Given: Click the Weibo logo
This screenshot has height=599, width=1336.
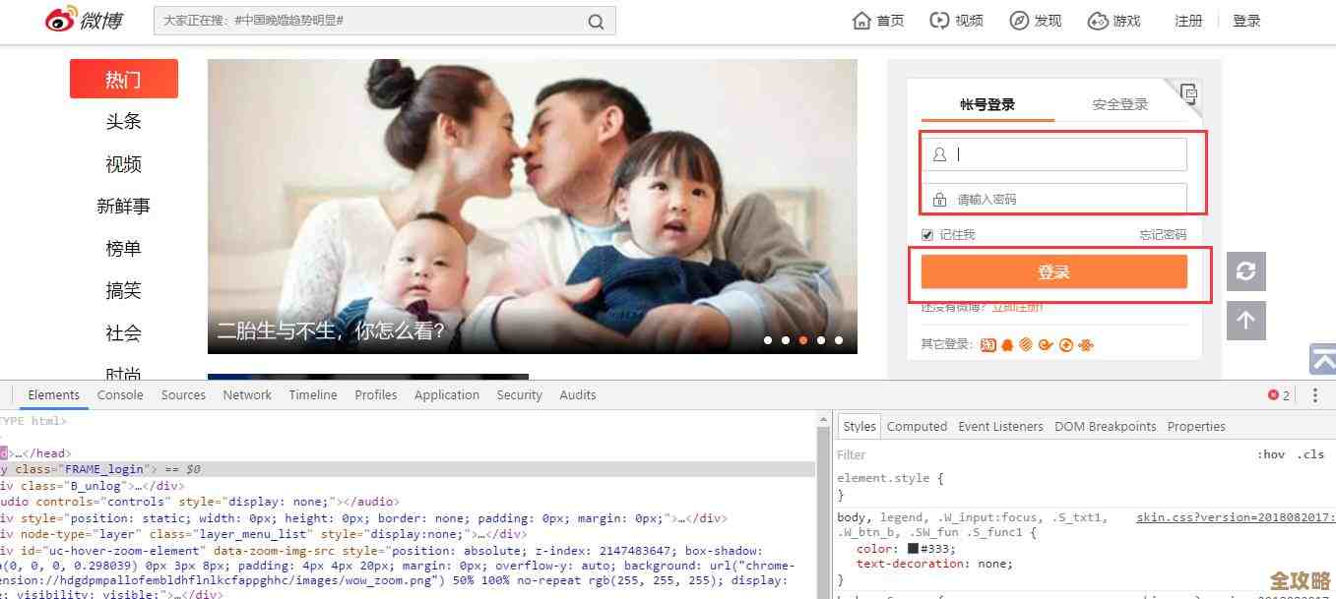Looking at the screenshot, I should point(84,20).
